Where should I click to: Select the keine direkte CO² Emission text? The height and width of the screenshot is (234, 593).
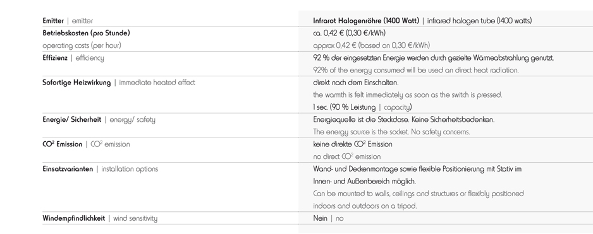pos(353,144)
